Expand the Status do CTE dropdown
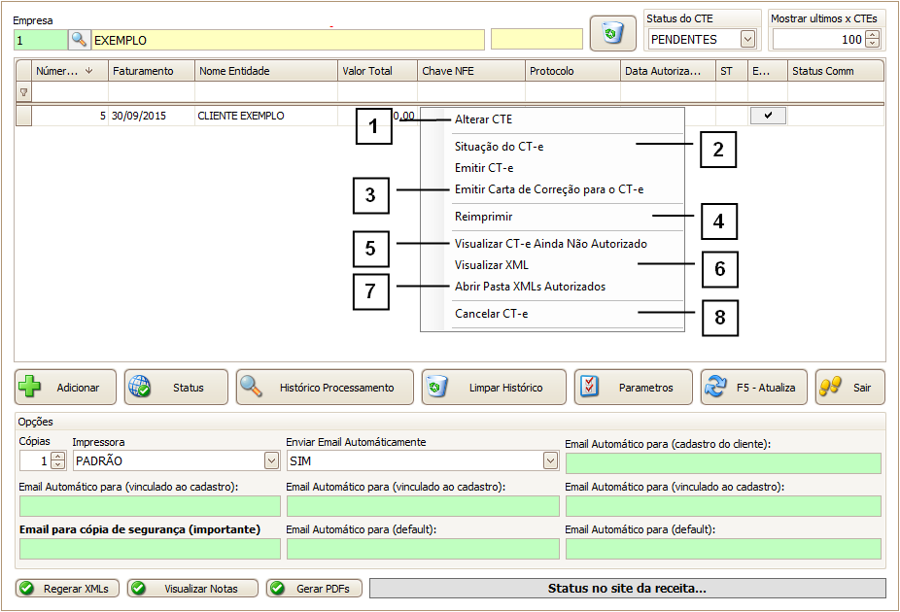The image size is (900, 612). (747, 40)
